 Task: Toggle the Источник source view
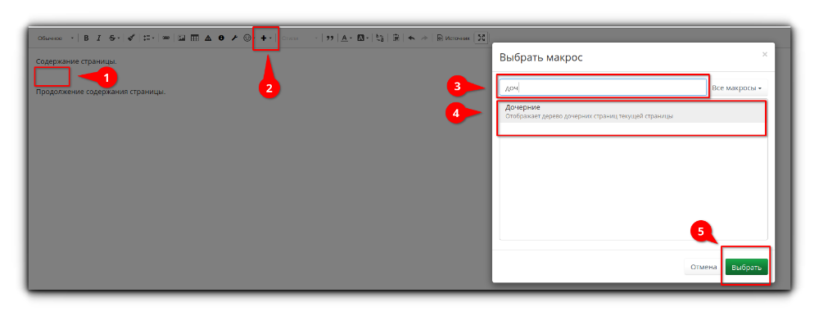(453, 38)
